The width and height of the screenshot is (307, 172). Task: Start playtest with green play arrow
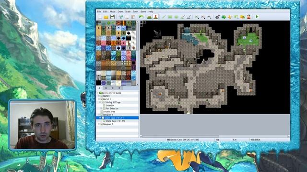coord(257,17)
